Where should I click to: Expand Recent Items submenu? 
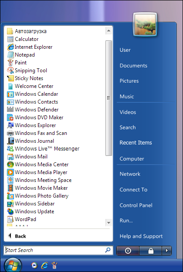pyautogui.click(x=136, y=143)
